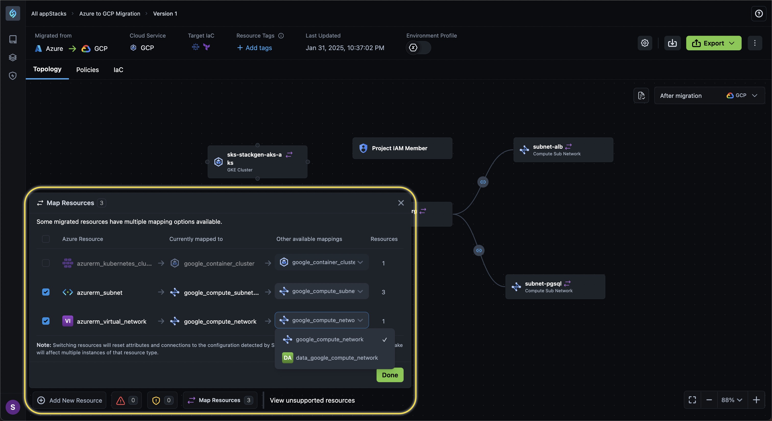Image resolution: width=772 pixels, height=421 pixels.
Task: Open 88% zoom level dropdown
Action: coord(732,400)
